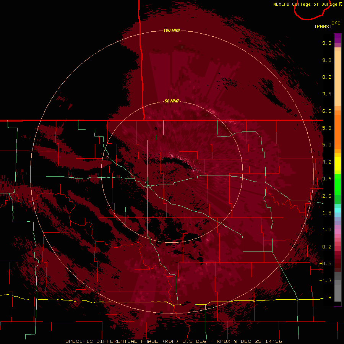Click the "[PHAS]" unit label
The image size is (344, 344).
click(x=323, y=26)
